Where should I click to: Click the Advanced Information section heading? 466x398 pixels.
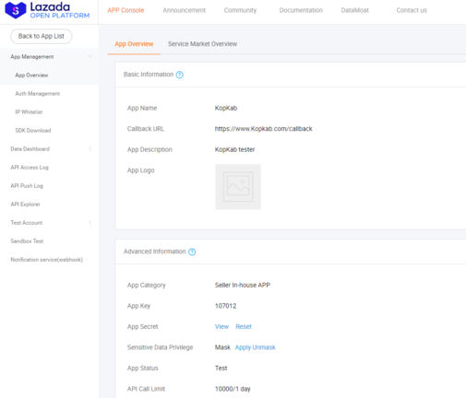pos(155,252)
